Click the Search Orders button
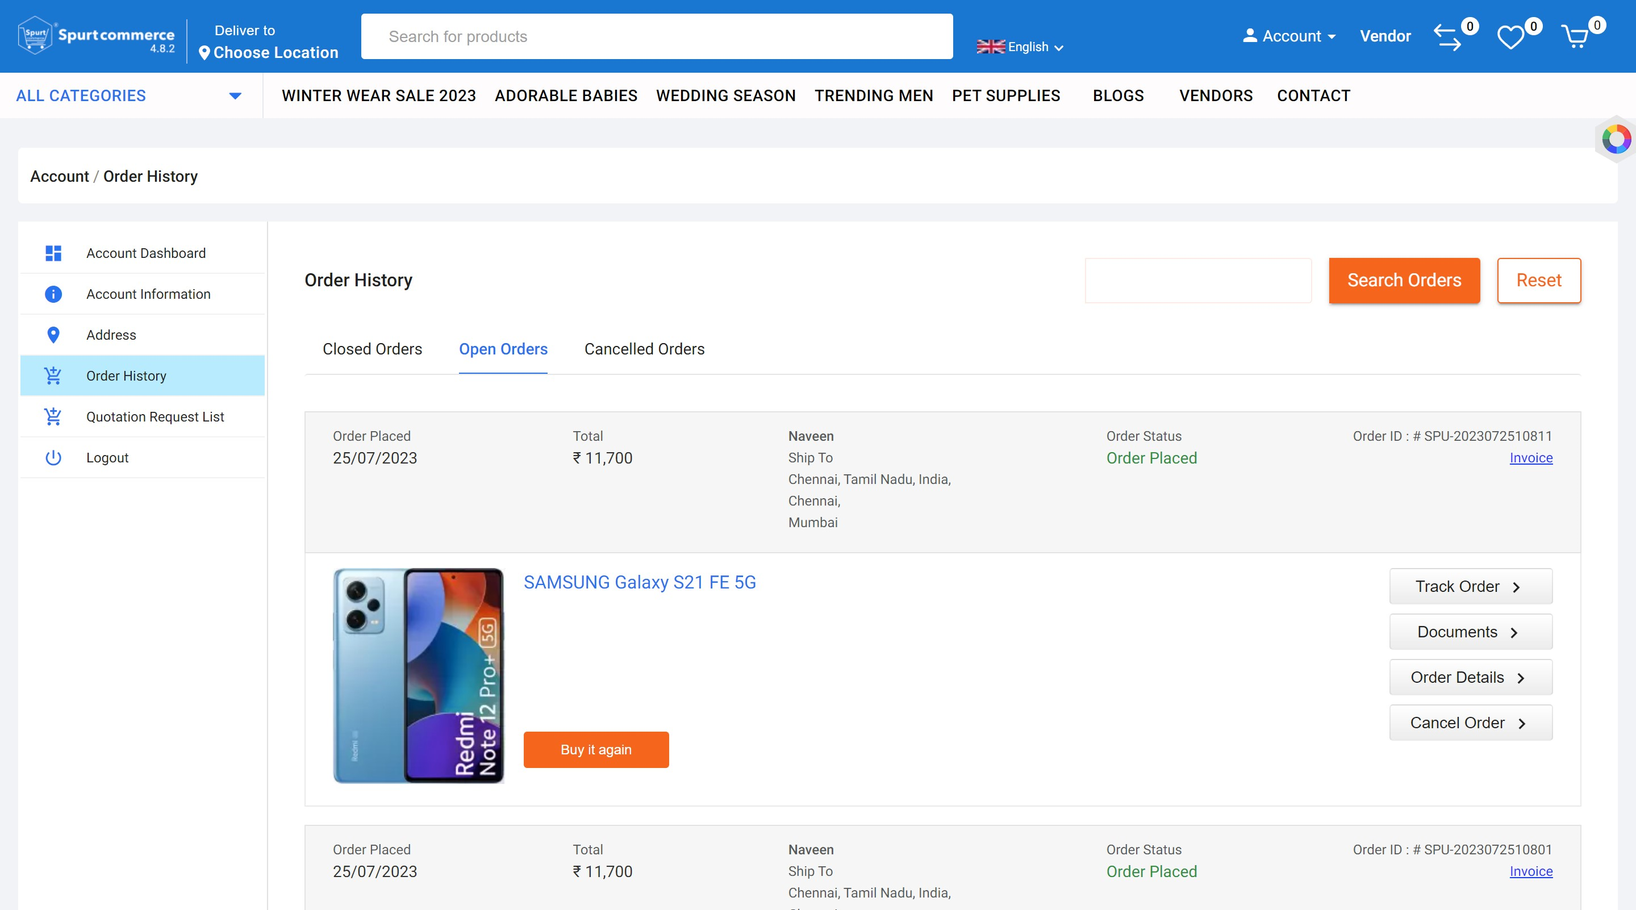Viewport: 1636px width, 910px height. pos(1404,280)
